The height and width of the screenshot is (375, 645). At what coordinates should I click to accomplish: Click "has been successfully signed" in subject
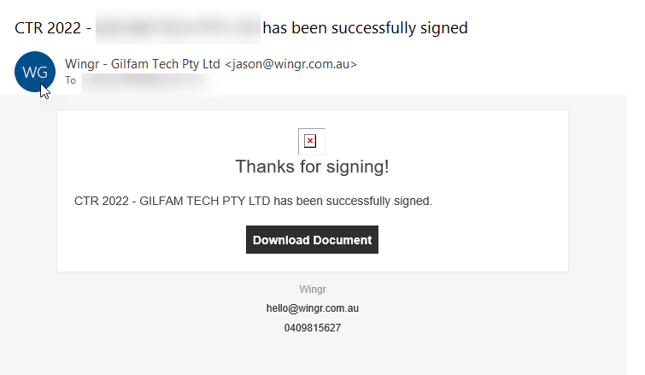coord(365,28)
